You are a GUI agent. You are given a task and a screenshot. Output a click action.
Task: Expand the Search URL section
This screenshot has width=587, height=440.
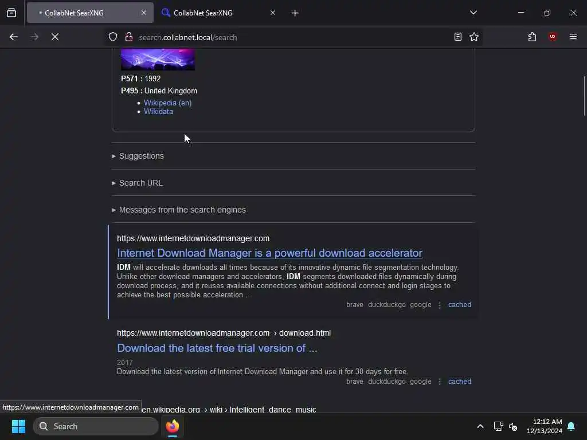(138, 183)
